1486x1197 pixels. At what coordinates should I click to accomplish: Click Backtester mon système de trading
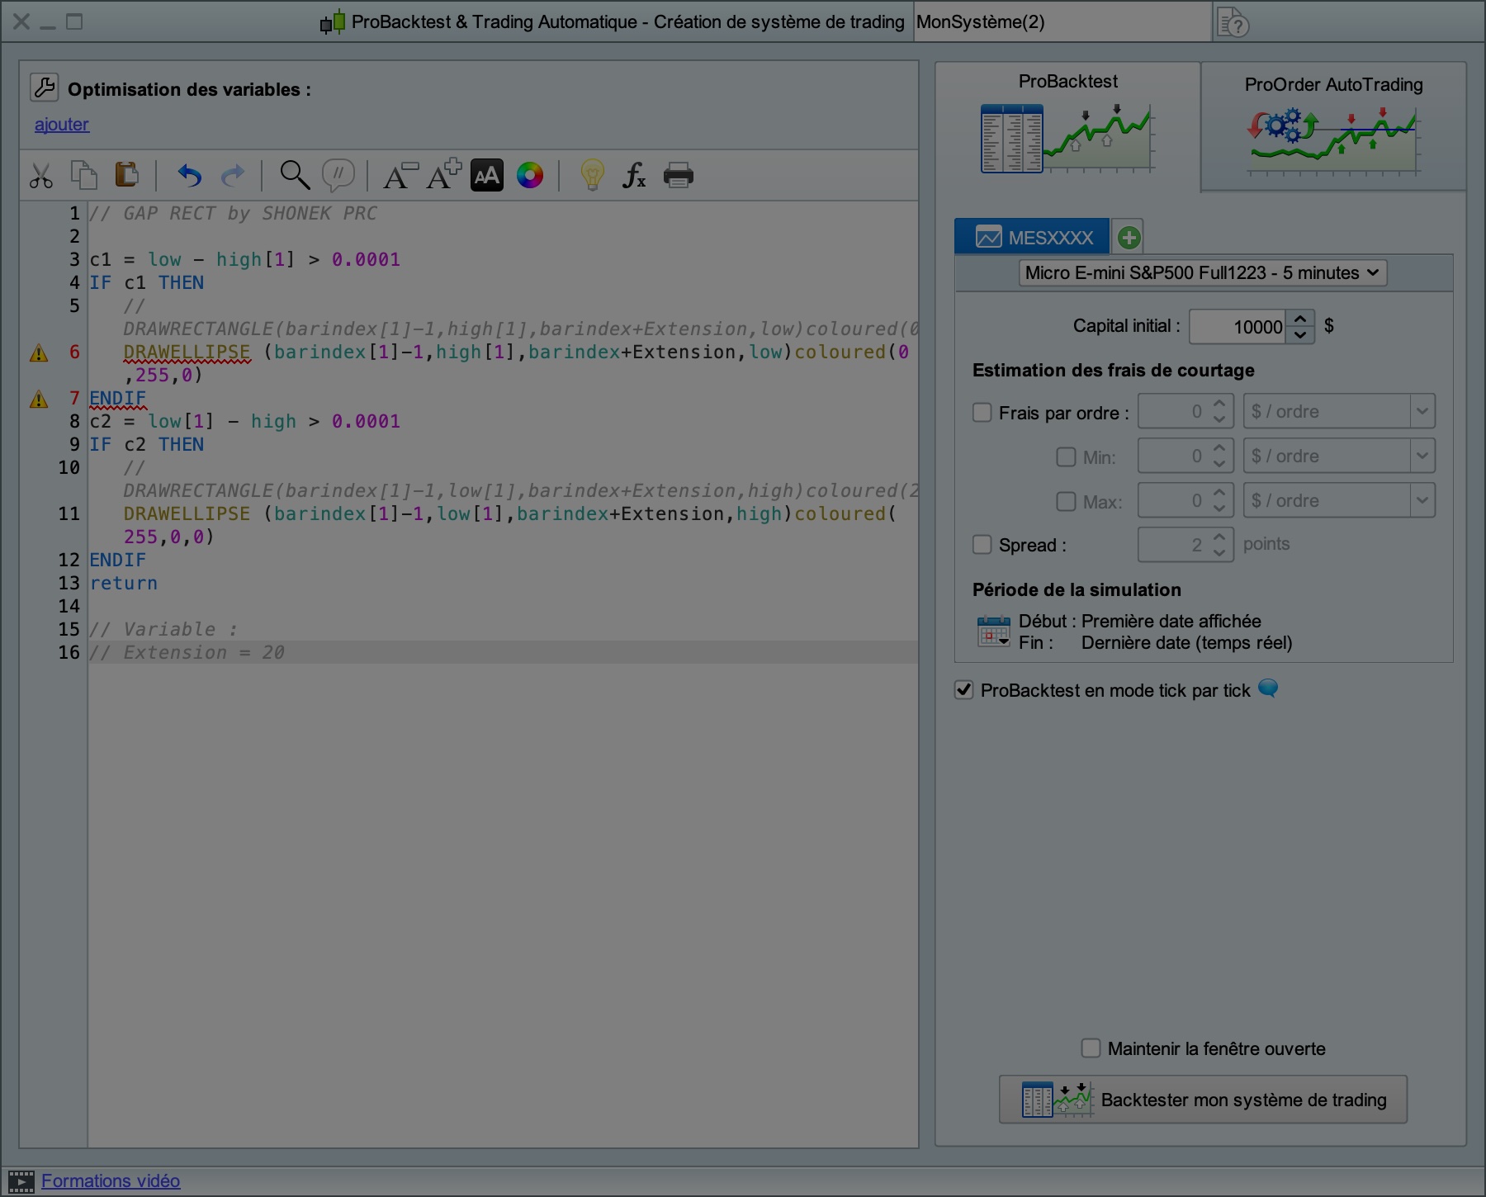click(x=1203, y=1100)
